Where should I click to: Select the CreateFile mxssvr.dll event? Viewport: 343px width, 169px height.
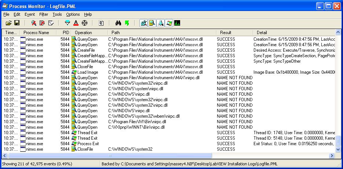coord(168,50)
